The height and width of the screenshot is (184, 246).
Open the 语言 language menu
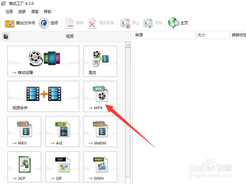[x=35, y=12]
